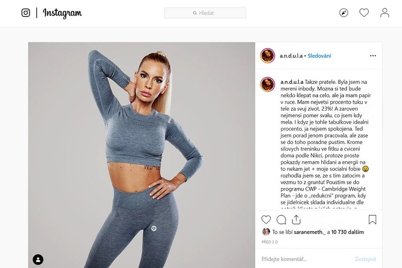The image size is (402, 268).
Task: View the 10 730 dalším likes list
Action: [x=348, y=232]
